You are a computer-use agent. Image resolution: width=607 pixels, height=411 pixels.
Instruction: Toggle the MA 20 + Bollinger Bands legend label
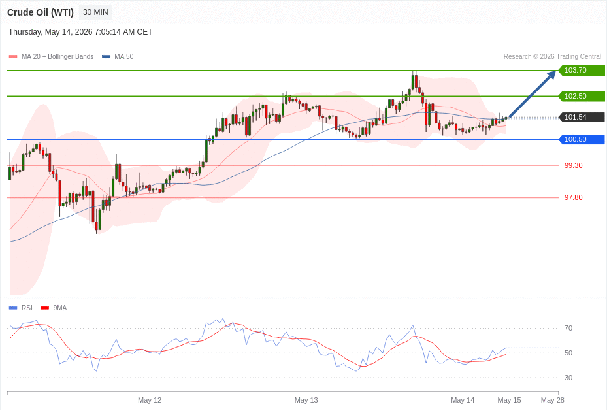57,56
